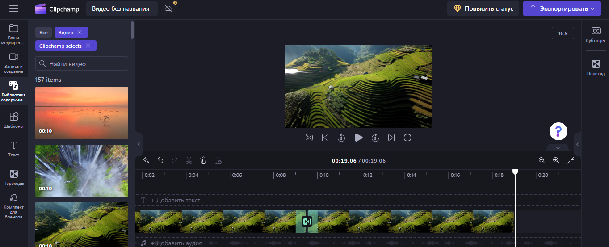
Task: Click the Повысить статус button
Action: [483, 8]
